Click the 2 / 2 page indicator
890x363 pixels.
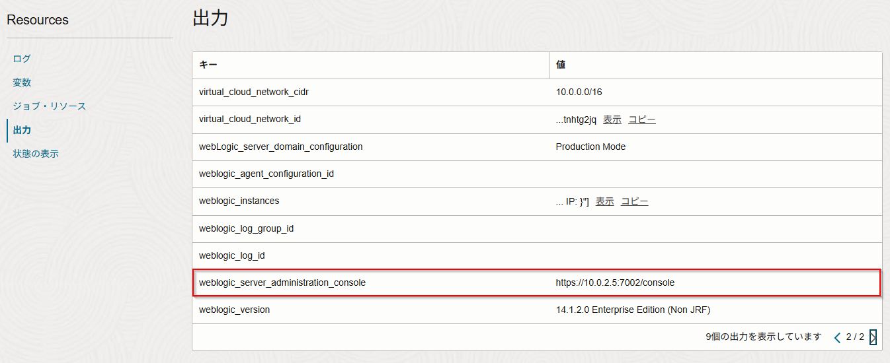point(855,337)
